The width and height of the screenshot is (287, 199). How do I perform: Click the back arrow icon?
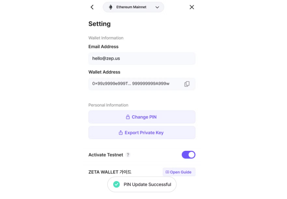[92, 7]
